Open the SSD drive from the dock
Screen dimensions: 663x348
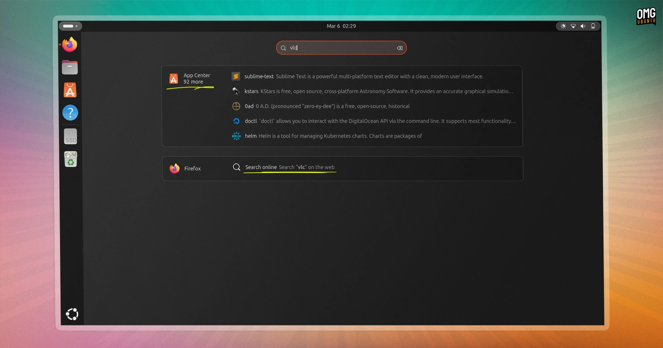pyautogui.click(x=70, y=136)
